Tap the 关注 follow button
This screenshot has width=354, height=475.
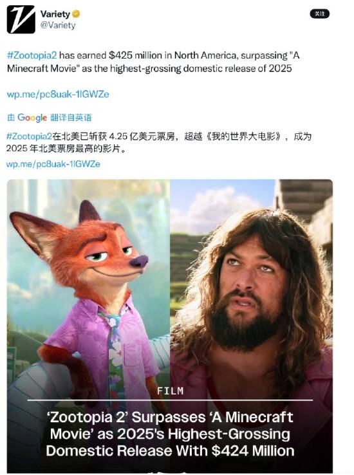(319, 14)
